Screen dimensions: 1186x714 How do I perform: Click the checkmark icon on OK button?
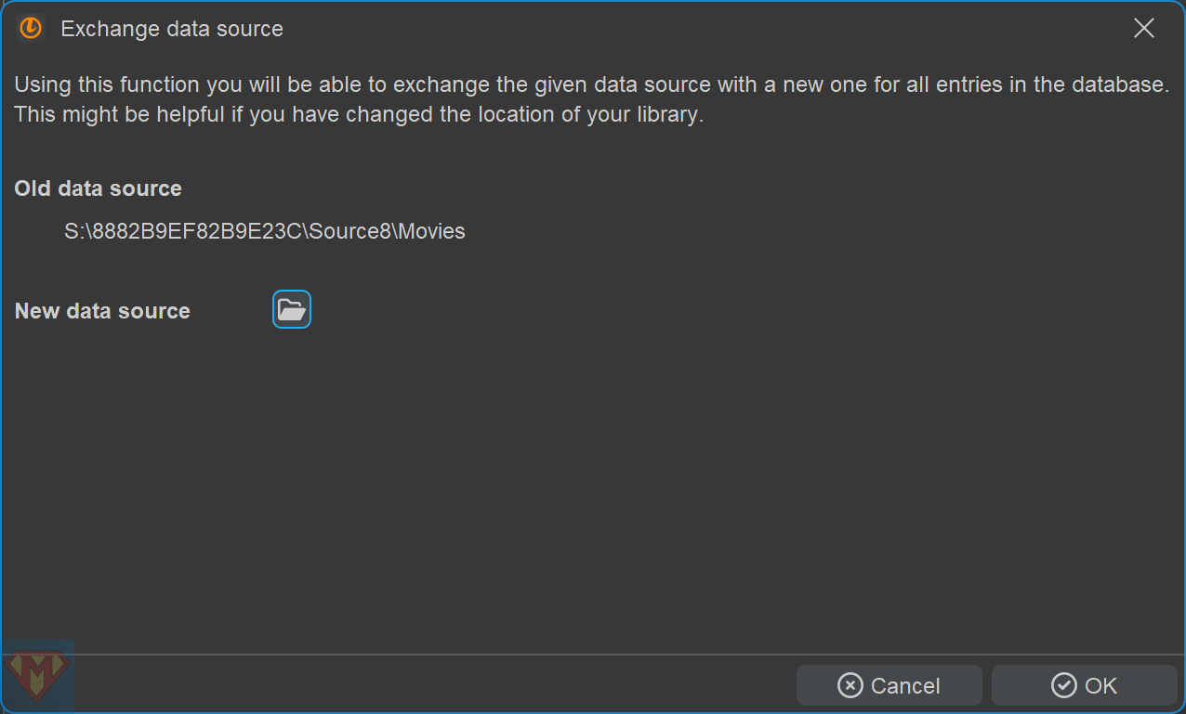tap(1063, 685)
